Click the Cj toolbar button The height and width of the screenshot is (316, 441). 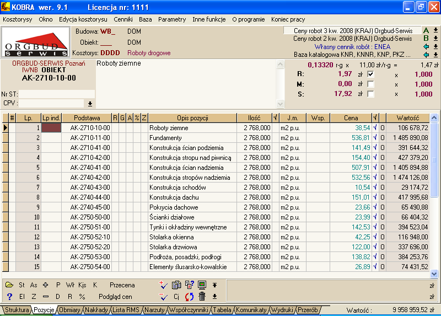pos(176,297)
